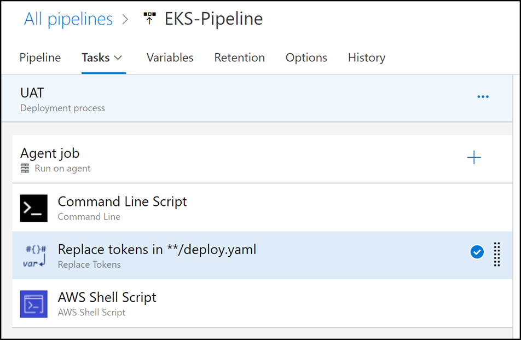Click the AWS Shell Script icon
This screenshot has width=521, height=340.
[x=33, y=304]
